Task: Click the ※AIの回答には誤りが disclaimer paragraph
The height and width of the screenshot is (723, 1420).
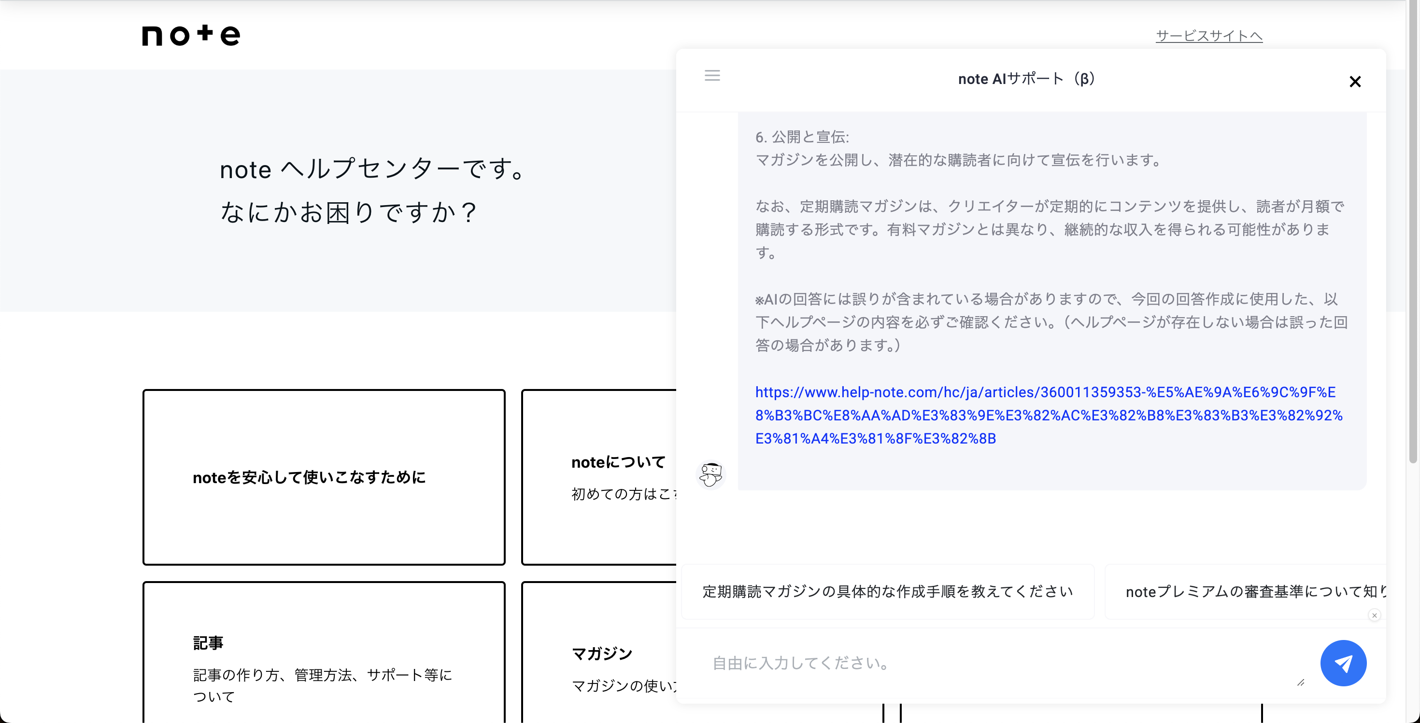Action: [x=1051, y=322]
